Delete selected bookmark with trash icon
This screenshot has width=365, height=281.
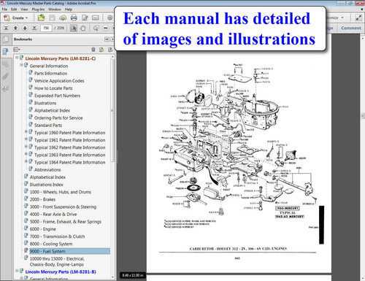[x=93, y=50]
